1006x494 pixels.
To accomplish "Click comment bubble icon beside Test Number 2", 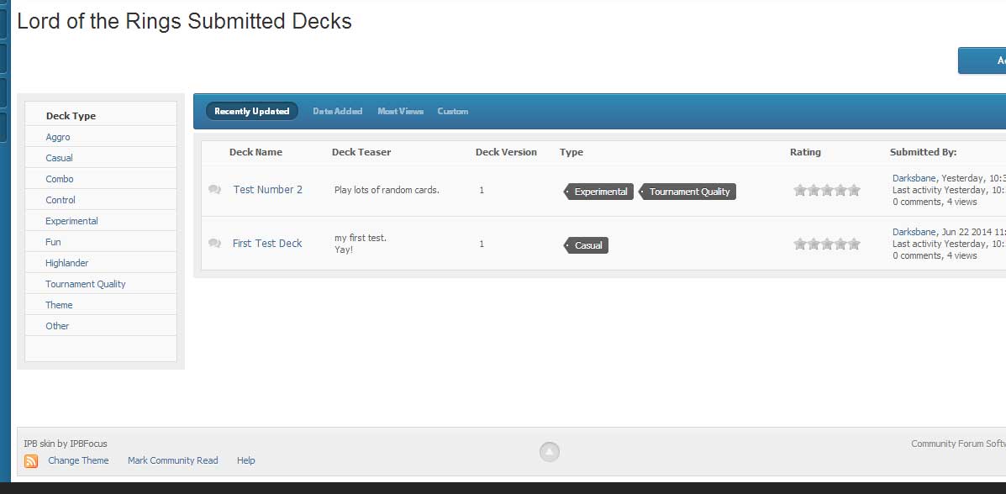I will coord(215,189).
